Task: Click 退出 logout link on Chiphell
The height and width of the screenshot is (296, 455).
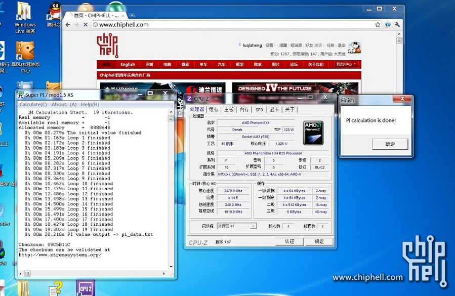Action: [342, 45]
